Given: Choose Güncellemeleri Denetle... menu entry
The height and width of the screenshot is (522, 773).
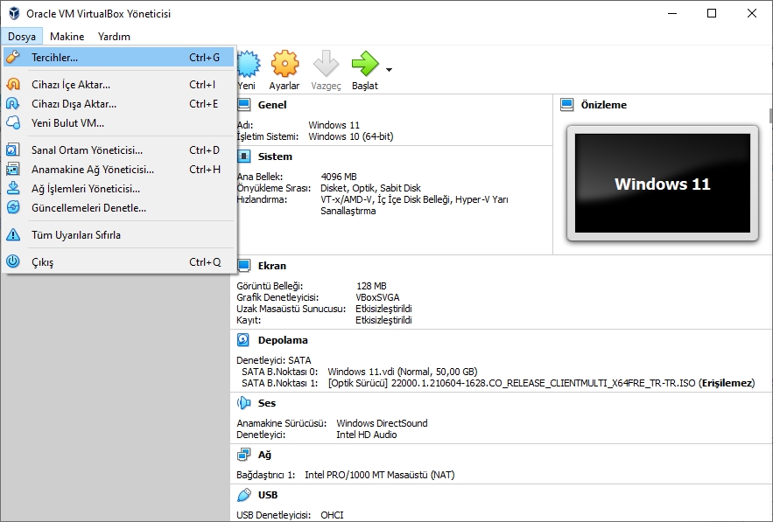Looking at the screenshot, I should point(119,207).
